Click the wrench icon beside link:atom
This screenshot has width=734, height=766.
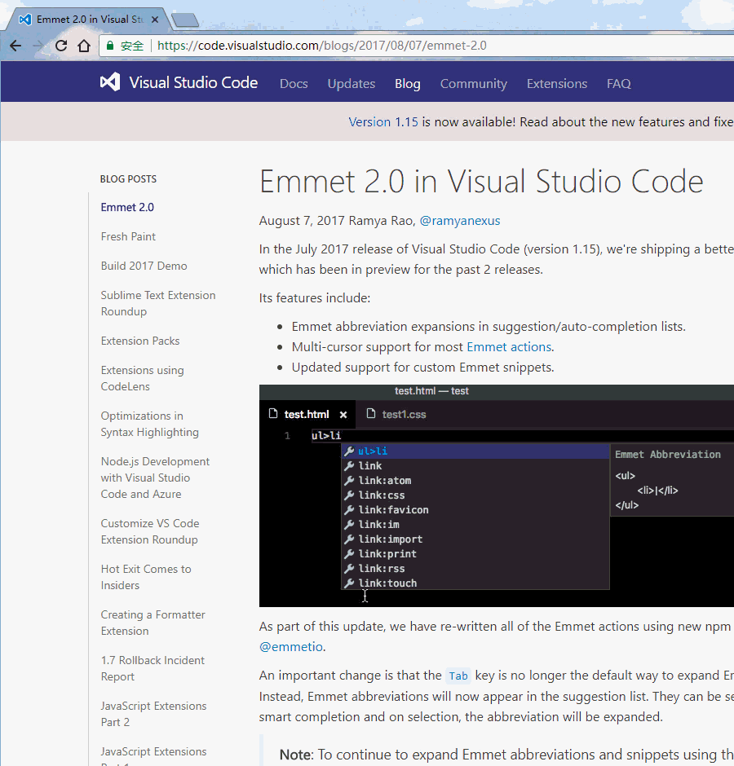click(349, 480)
